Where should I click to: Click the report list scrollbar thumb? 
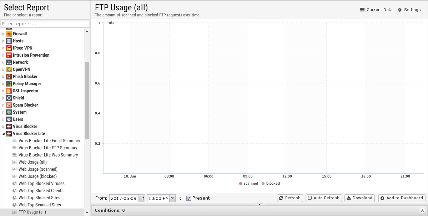87,101
